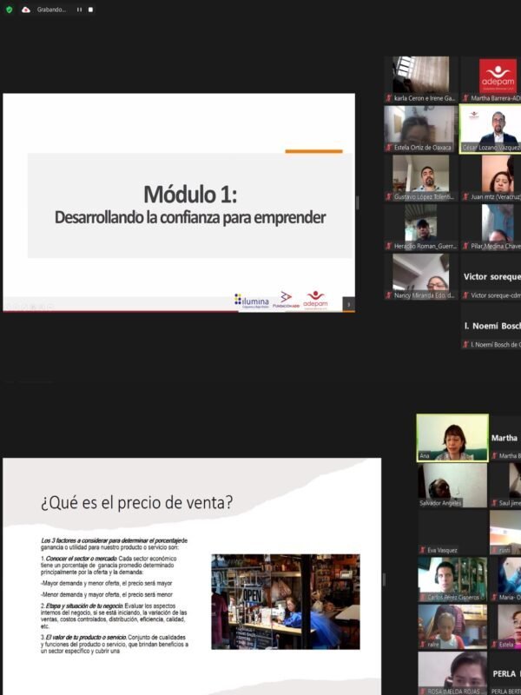
Task: Click 'Módulo 1:' slide heading
Action: (x=190, y=194)
